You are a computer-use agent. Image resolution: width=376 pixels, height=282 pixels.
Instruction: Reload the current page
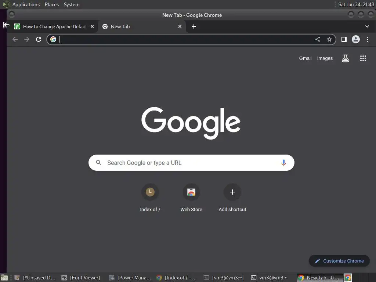point(39,39)
